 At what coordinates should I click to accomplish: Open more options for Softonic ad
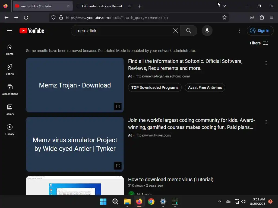(266, 63)
